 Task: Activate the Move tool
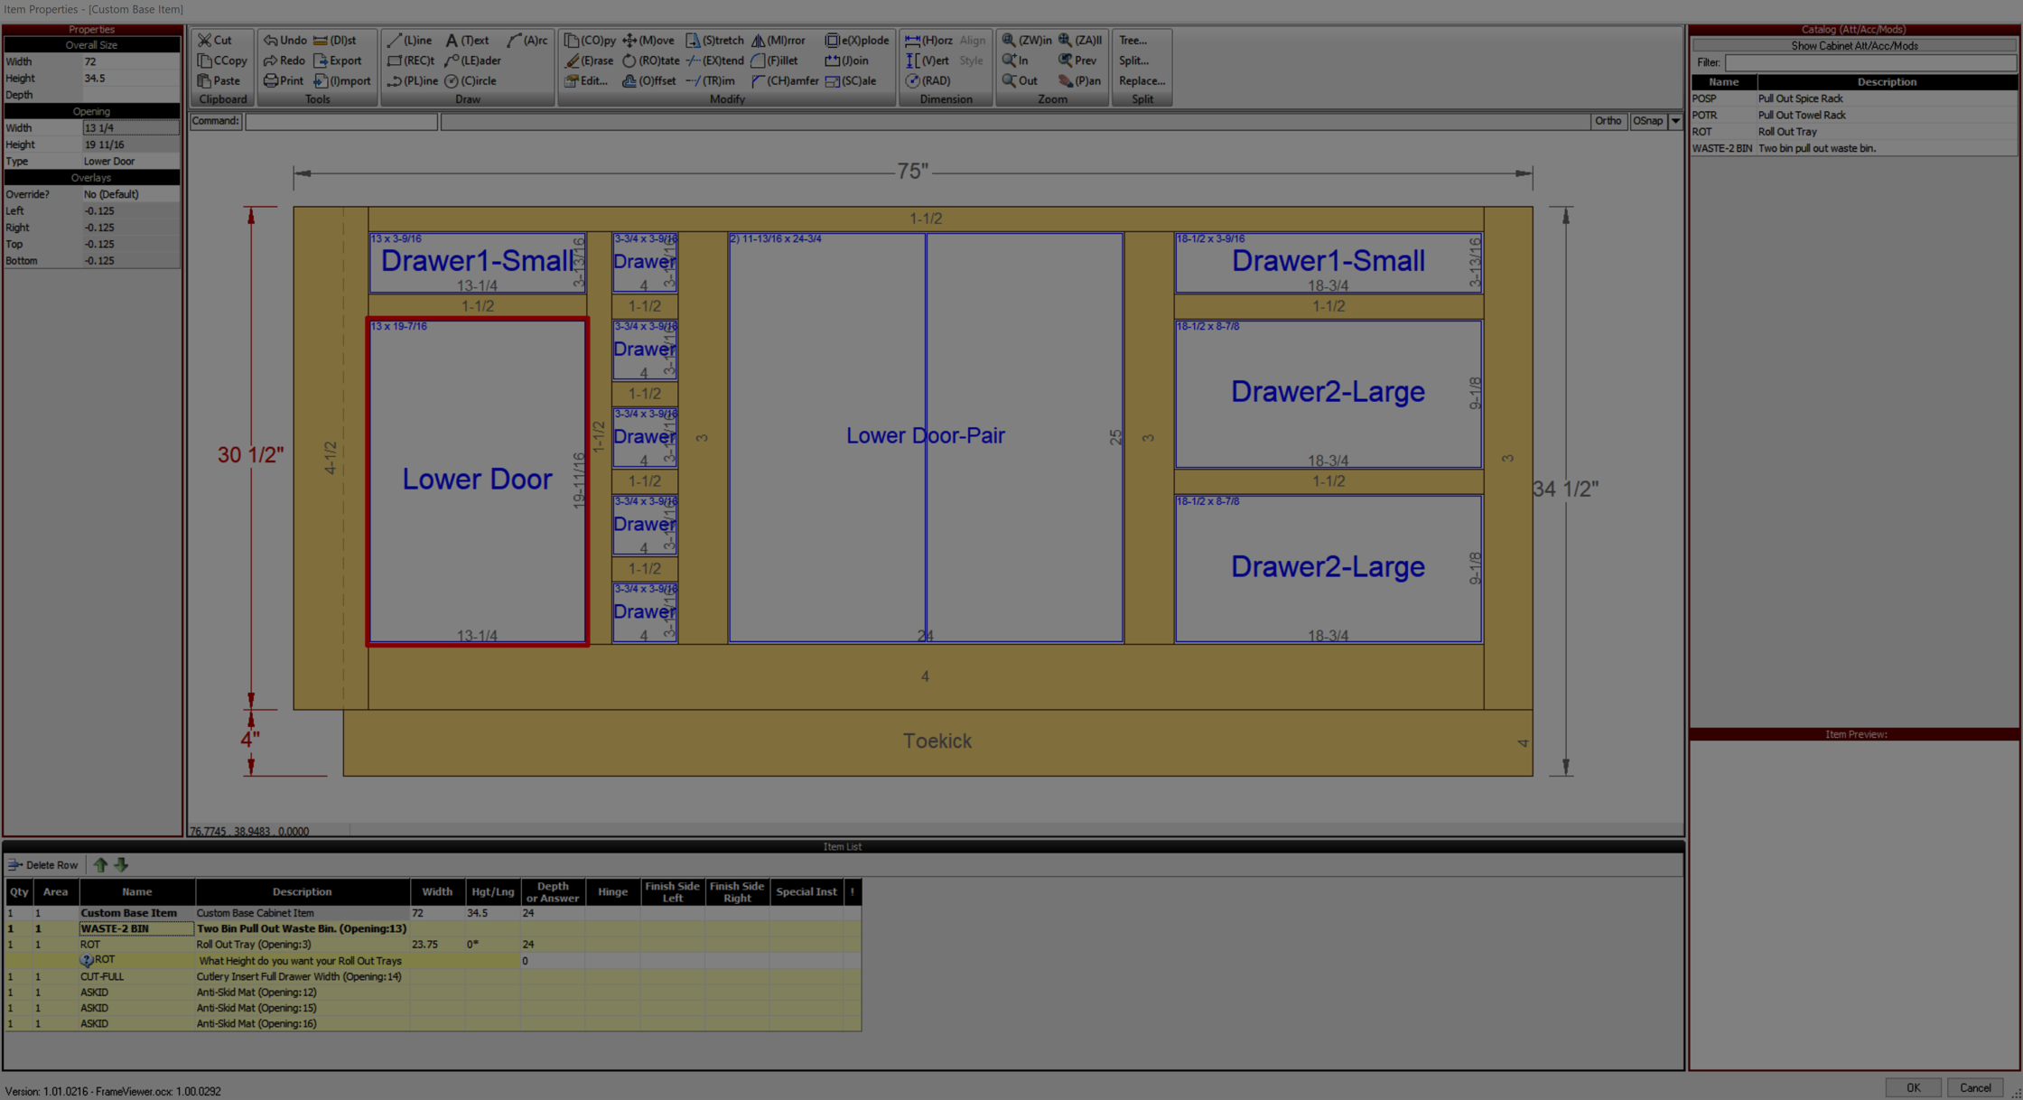click(x=647, y=40)
